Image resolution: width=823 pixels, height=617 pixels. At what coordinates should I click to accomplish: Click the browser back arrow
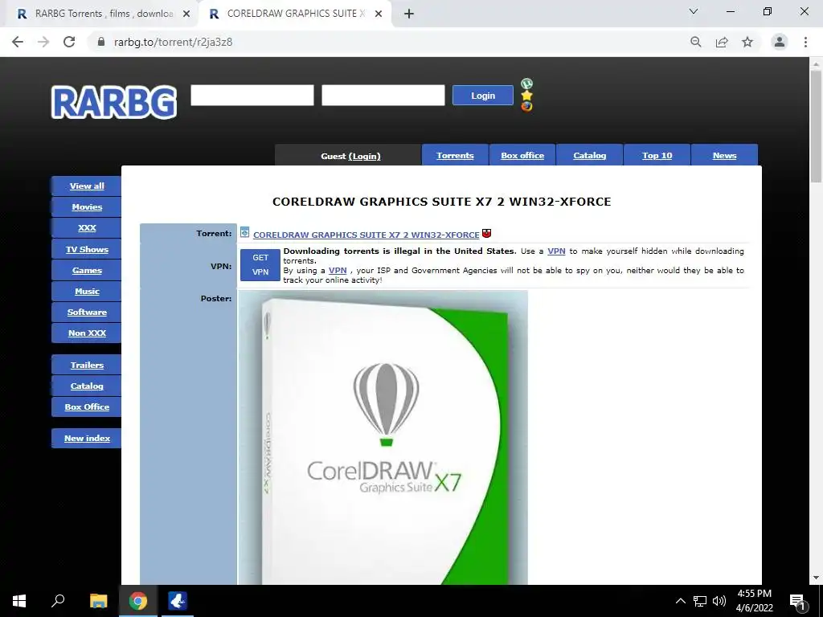point(18,42)
